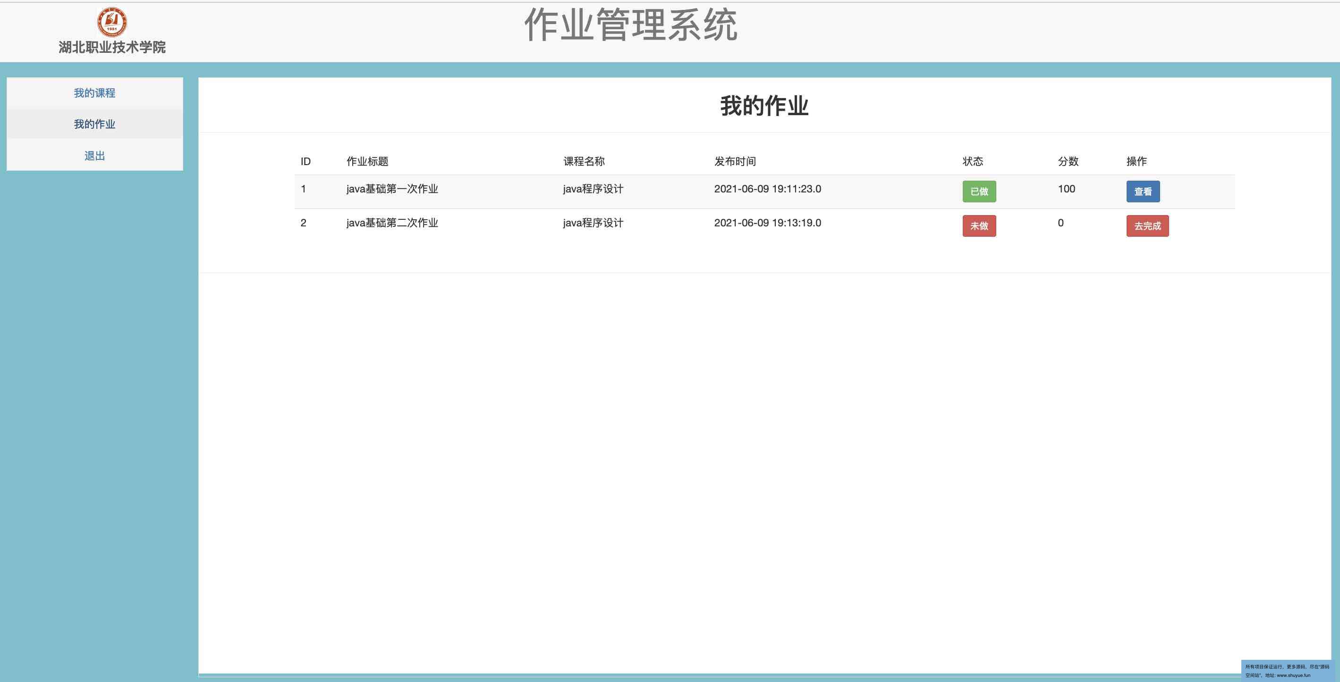Click the 状态 column header

tap(972, 162)
